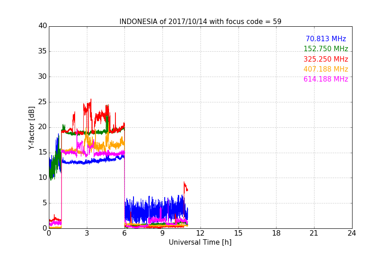This screenshot has height=261, width=391.
Task: Click the plot title INDONESIA of 2017/10/14
Action: (x=200, y=21)
